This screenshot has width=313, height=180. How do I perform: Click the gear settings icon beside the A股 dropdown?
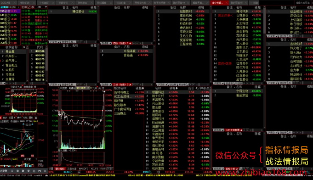(x=33, y=7)
